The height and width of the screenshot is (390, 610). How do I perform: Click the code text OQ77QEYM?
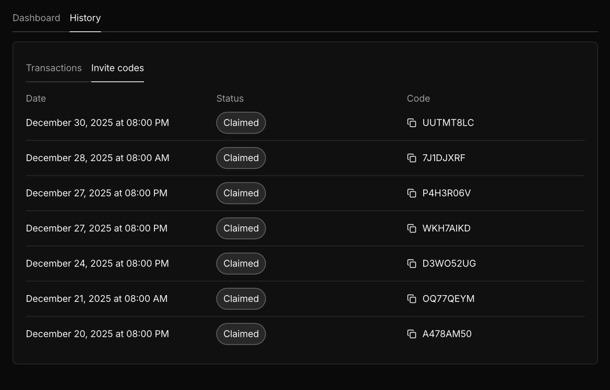[449, 299]
